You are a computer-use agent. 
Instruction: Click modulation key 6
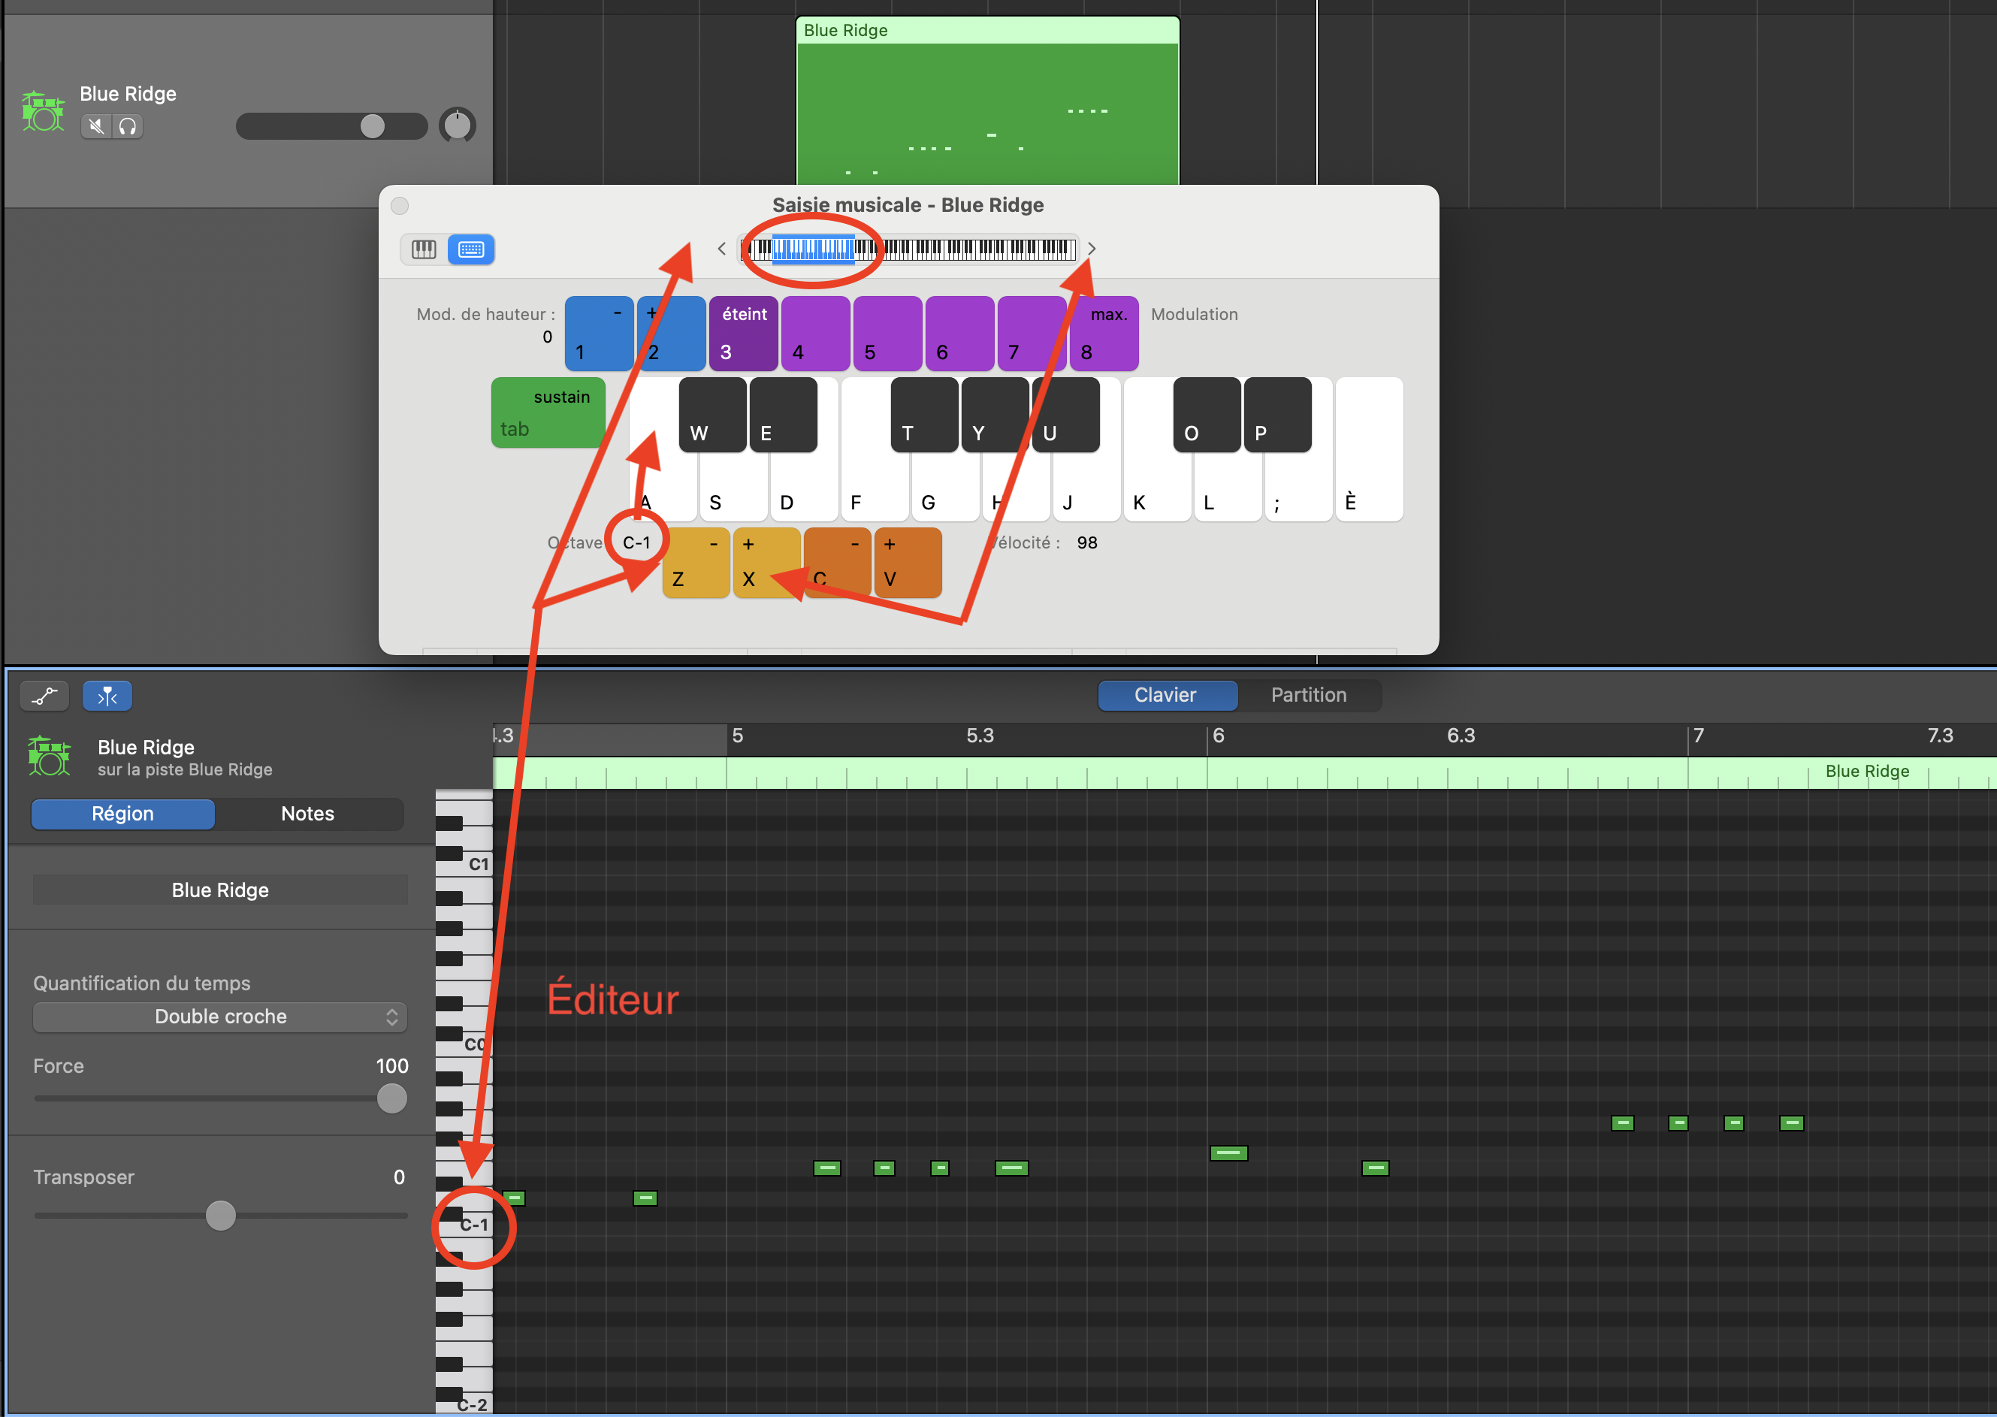[959, 334]
